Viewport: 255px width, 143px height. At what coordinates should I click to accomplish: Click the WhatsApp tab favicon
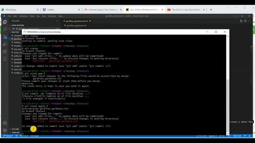pos(3,10)
